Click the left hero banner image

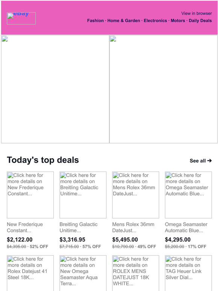tap(55, 89)
